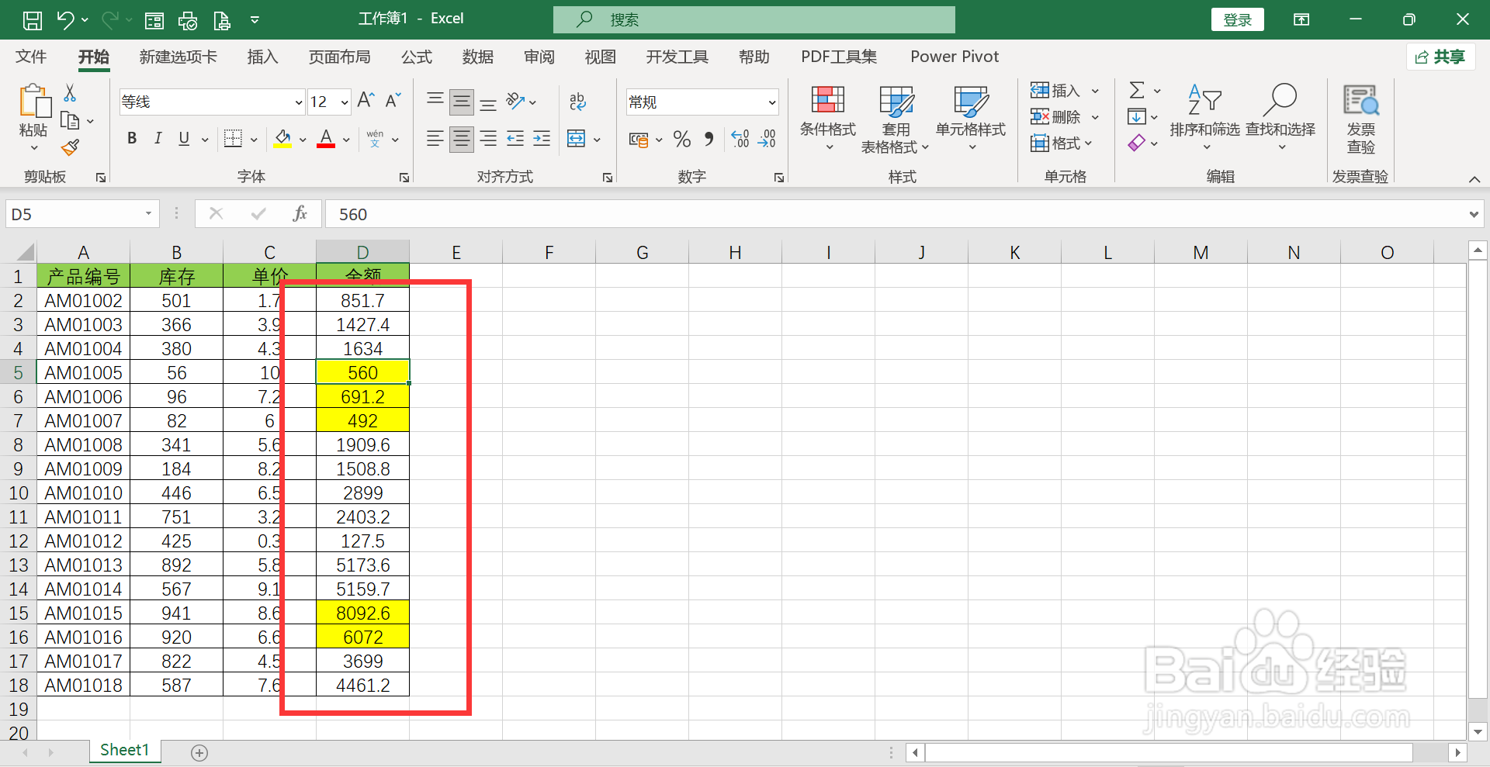This screenshot has width=1490, height=767.
Task: Click Decrease Decimal icon
Action: coord(767,139)
